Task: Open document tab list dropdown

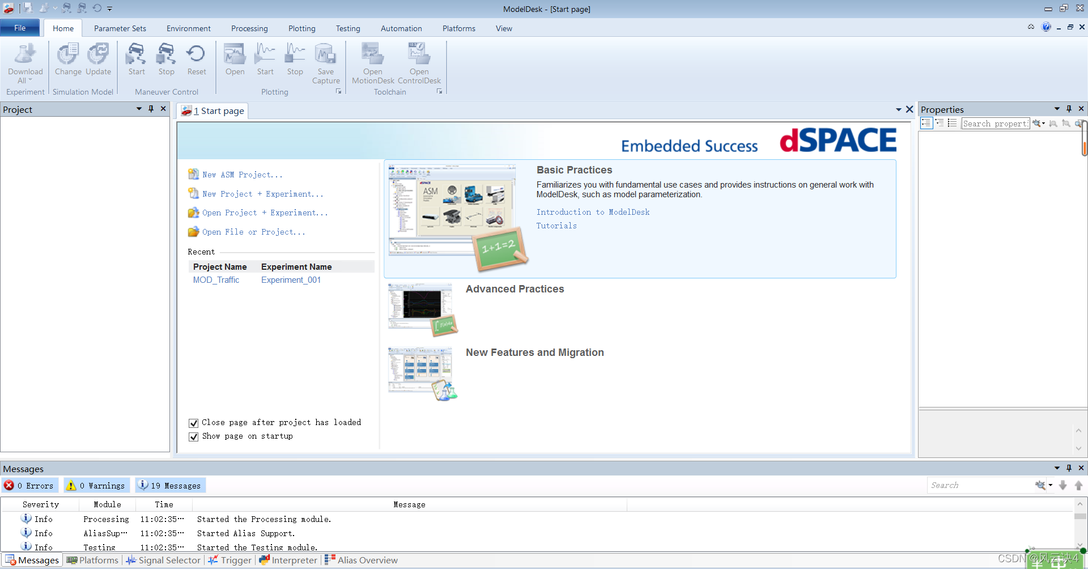Action: coord(899,109)
